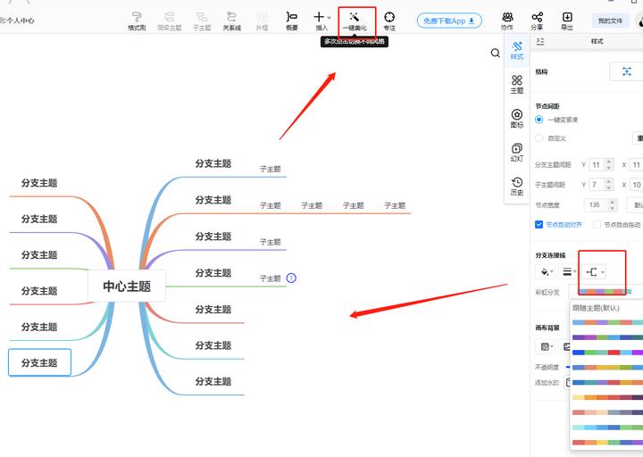Click the circled 1 badge beside 子主题

291,278
